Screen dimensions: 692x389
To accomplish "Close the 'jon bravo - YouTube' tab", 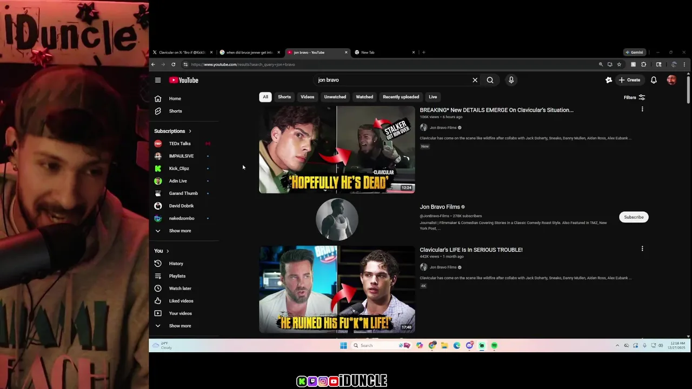I will pyautogui.click(x=346, y=52).
